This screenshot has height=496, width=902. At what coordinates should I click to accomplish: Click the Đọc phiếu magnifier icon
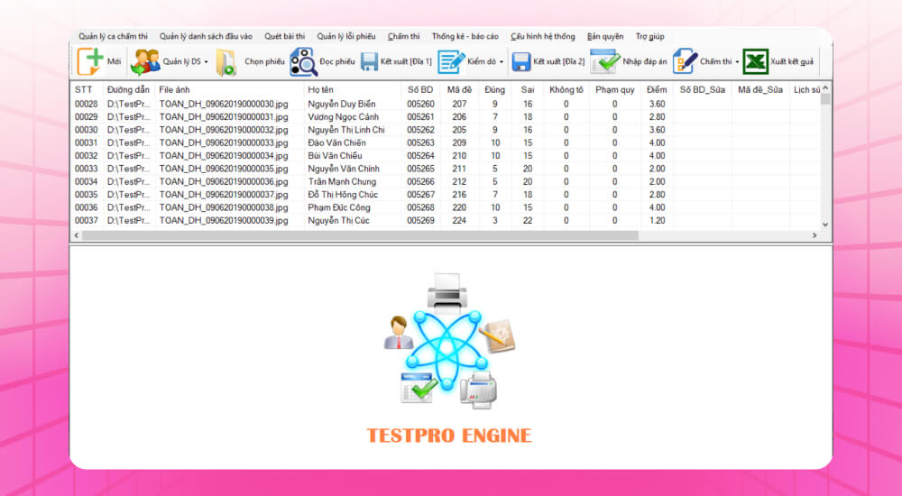303,61
